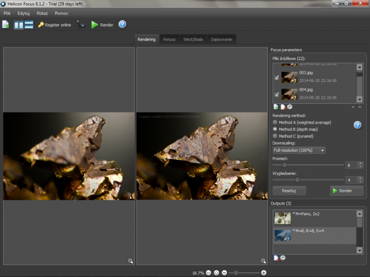This screenshot has width=370, height=277.
Task: Click magnifier icon in right preview pane
Action: click(x=263, y=261)
